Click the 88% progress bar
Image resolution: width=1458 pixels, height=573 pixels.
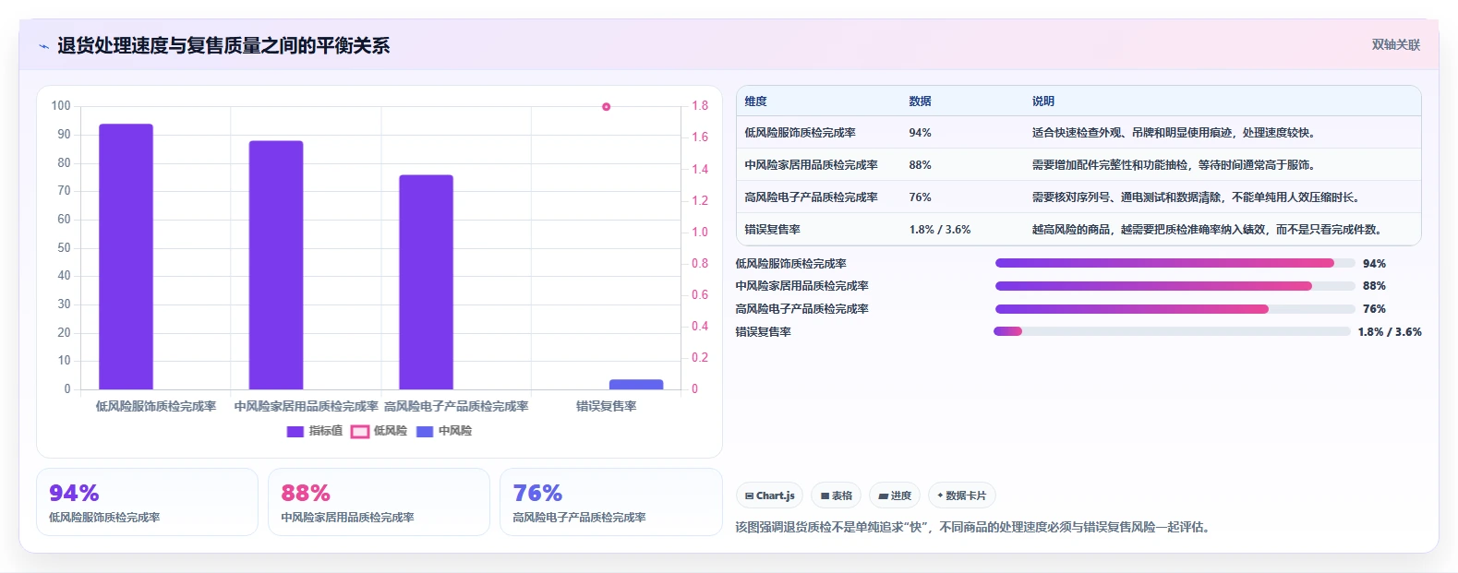click(x=1175, y=286)
